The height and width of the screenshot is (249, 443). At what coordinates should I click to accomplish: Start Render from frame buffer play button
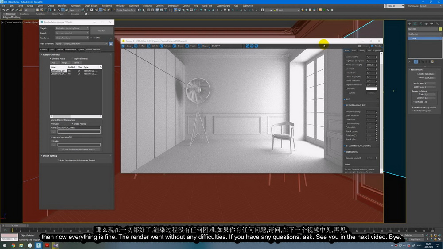pos(376,46)
